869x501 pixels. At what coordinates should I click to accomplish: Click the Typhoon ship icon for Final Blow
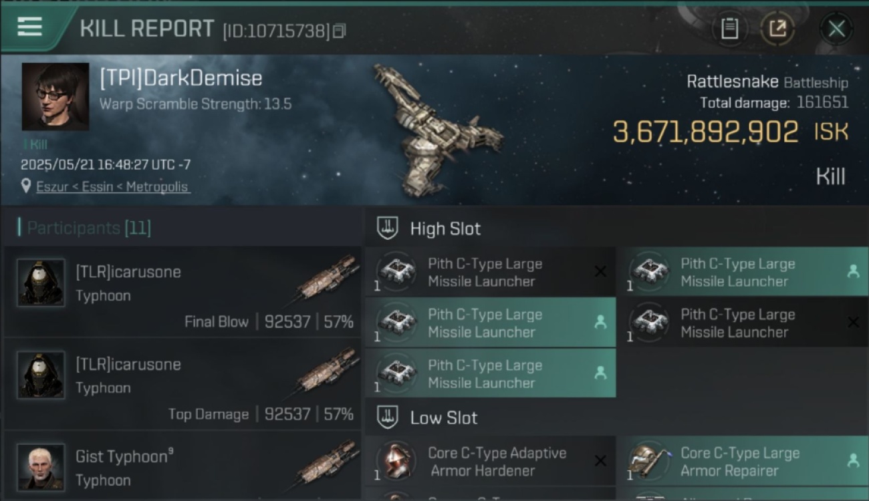328,275
